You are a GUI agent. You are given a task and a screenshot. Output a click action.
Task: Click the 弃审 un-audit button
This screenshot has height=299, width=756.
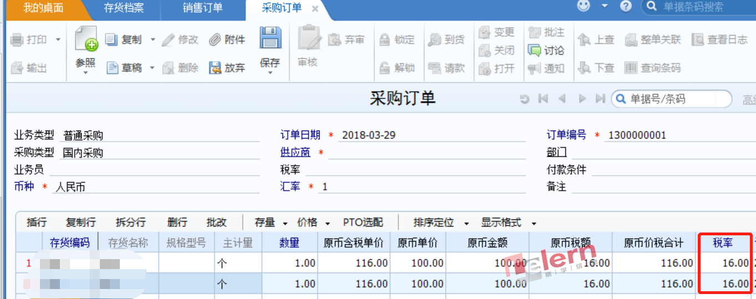(x=347, y=40)
